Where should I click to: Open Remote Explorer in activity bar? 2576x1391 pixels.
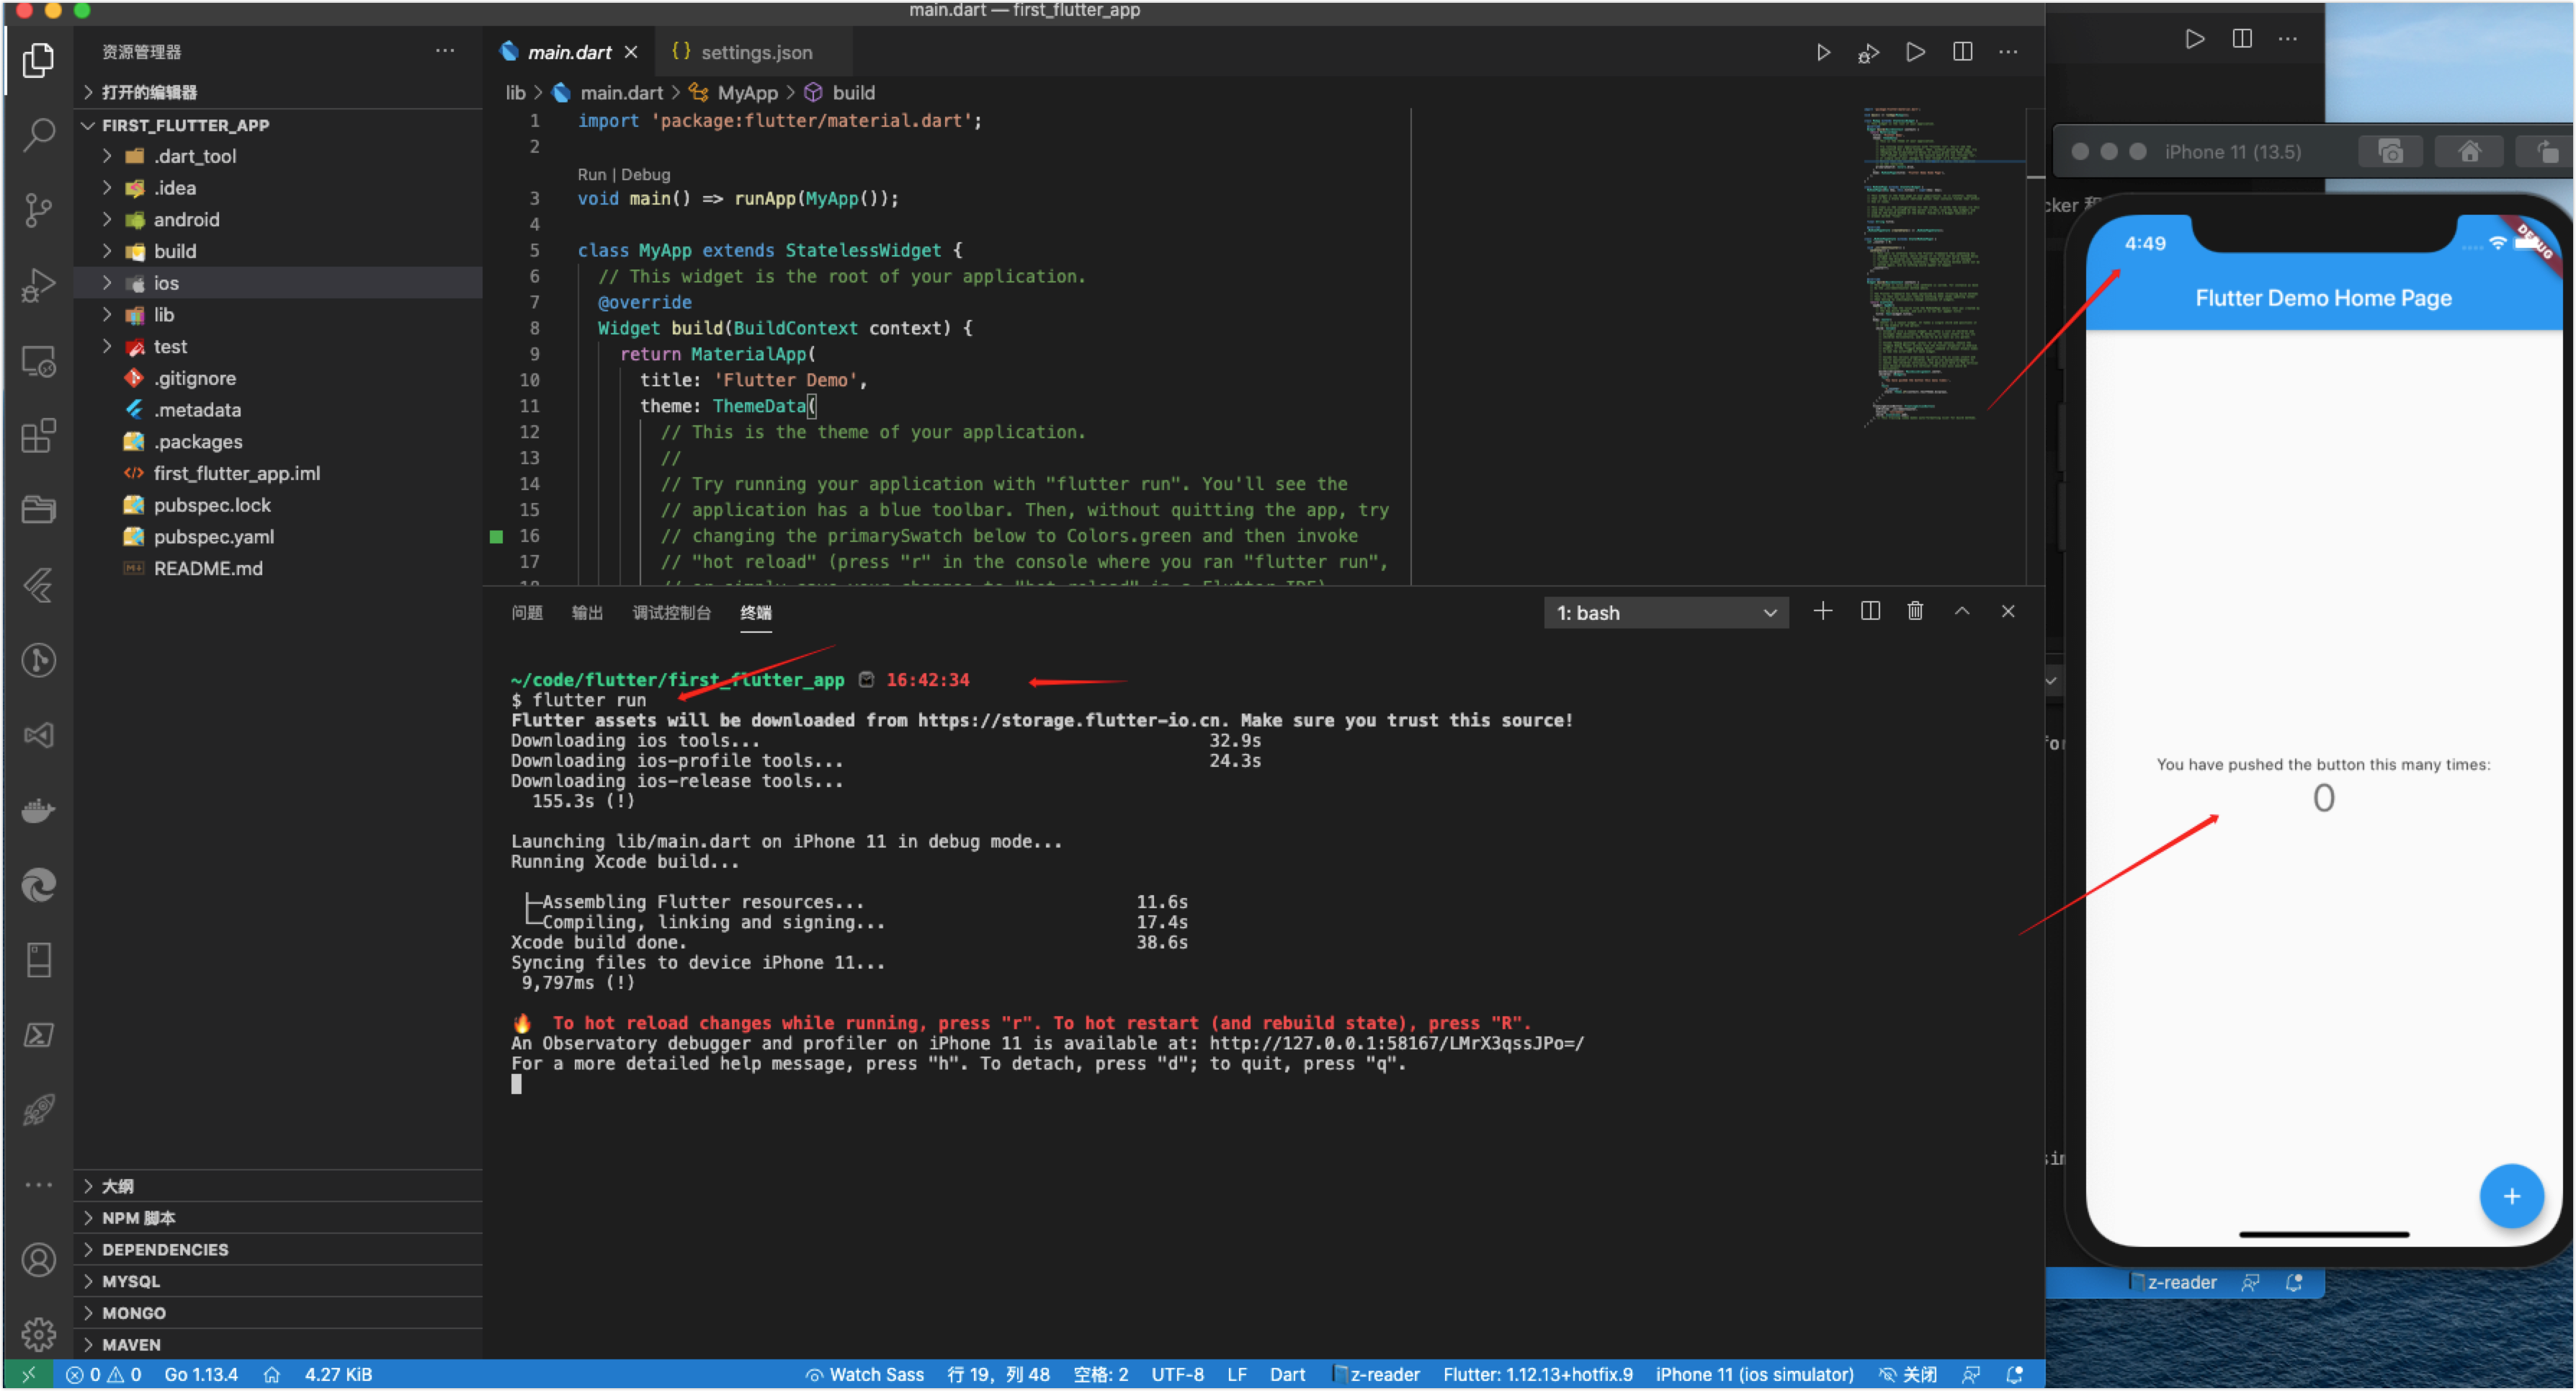pos(38,361)
